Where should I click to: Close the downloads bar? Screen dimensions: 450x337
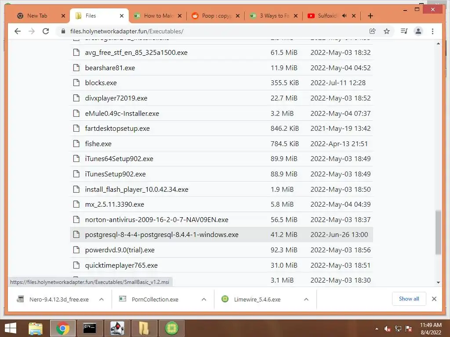coord(434,299)
